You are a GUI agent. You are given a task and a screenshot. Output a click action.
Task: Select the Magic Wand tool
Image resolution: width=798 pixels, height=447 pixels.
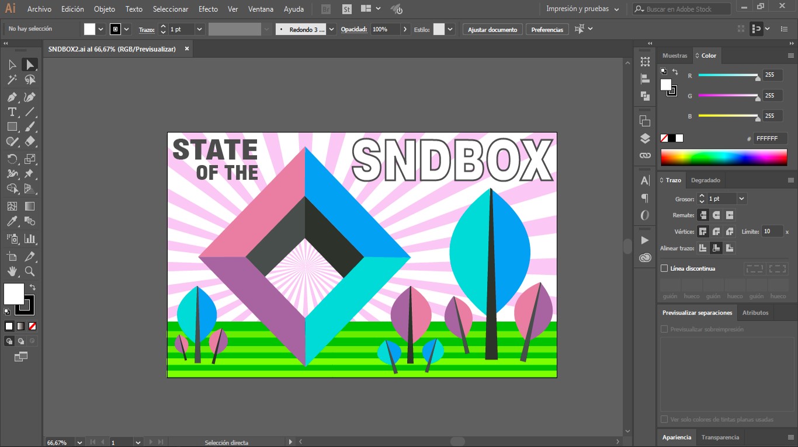(x=12, y=80)
